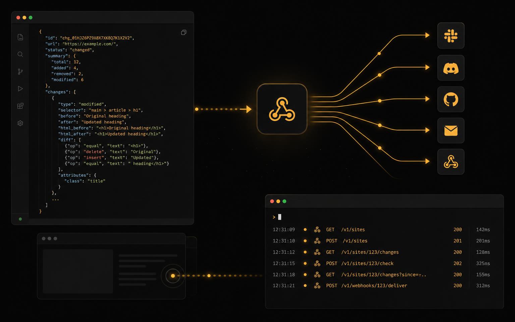Click webhook icon in the 12:31:18 log row
515x322 pixels.
317,274
